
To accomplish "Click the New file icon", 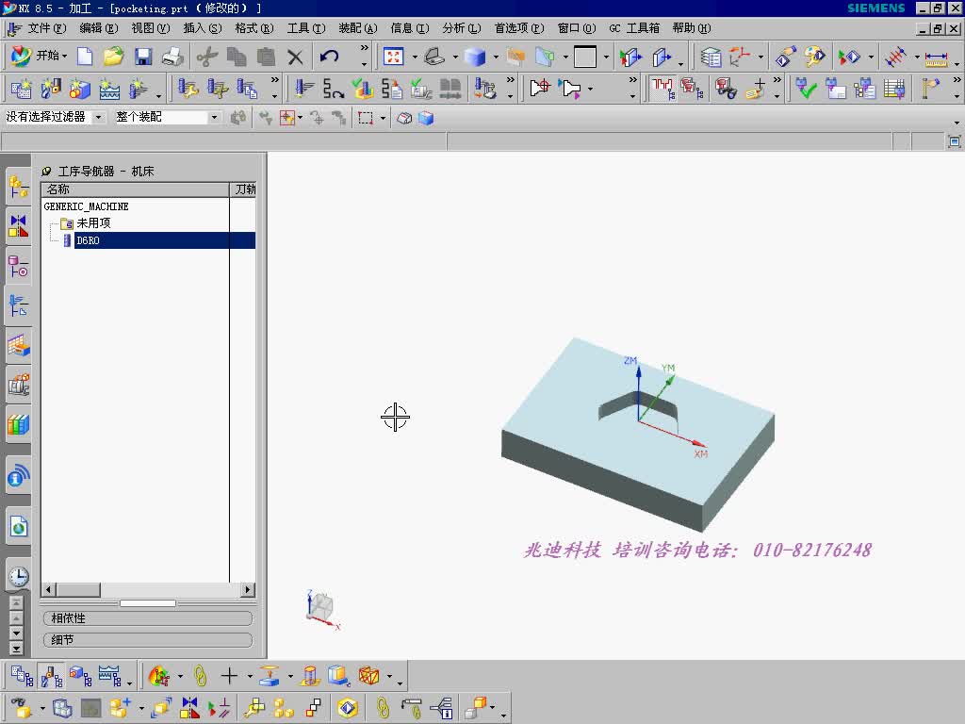I will pos(85,57).
